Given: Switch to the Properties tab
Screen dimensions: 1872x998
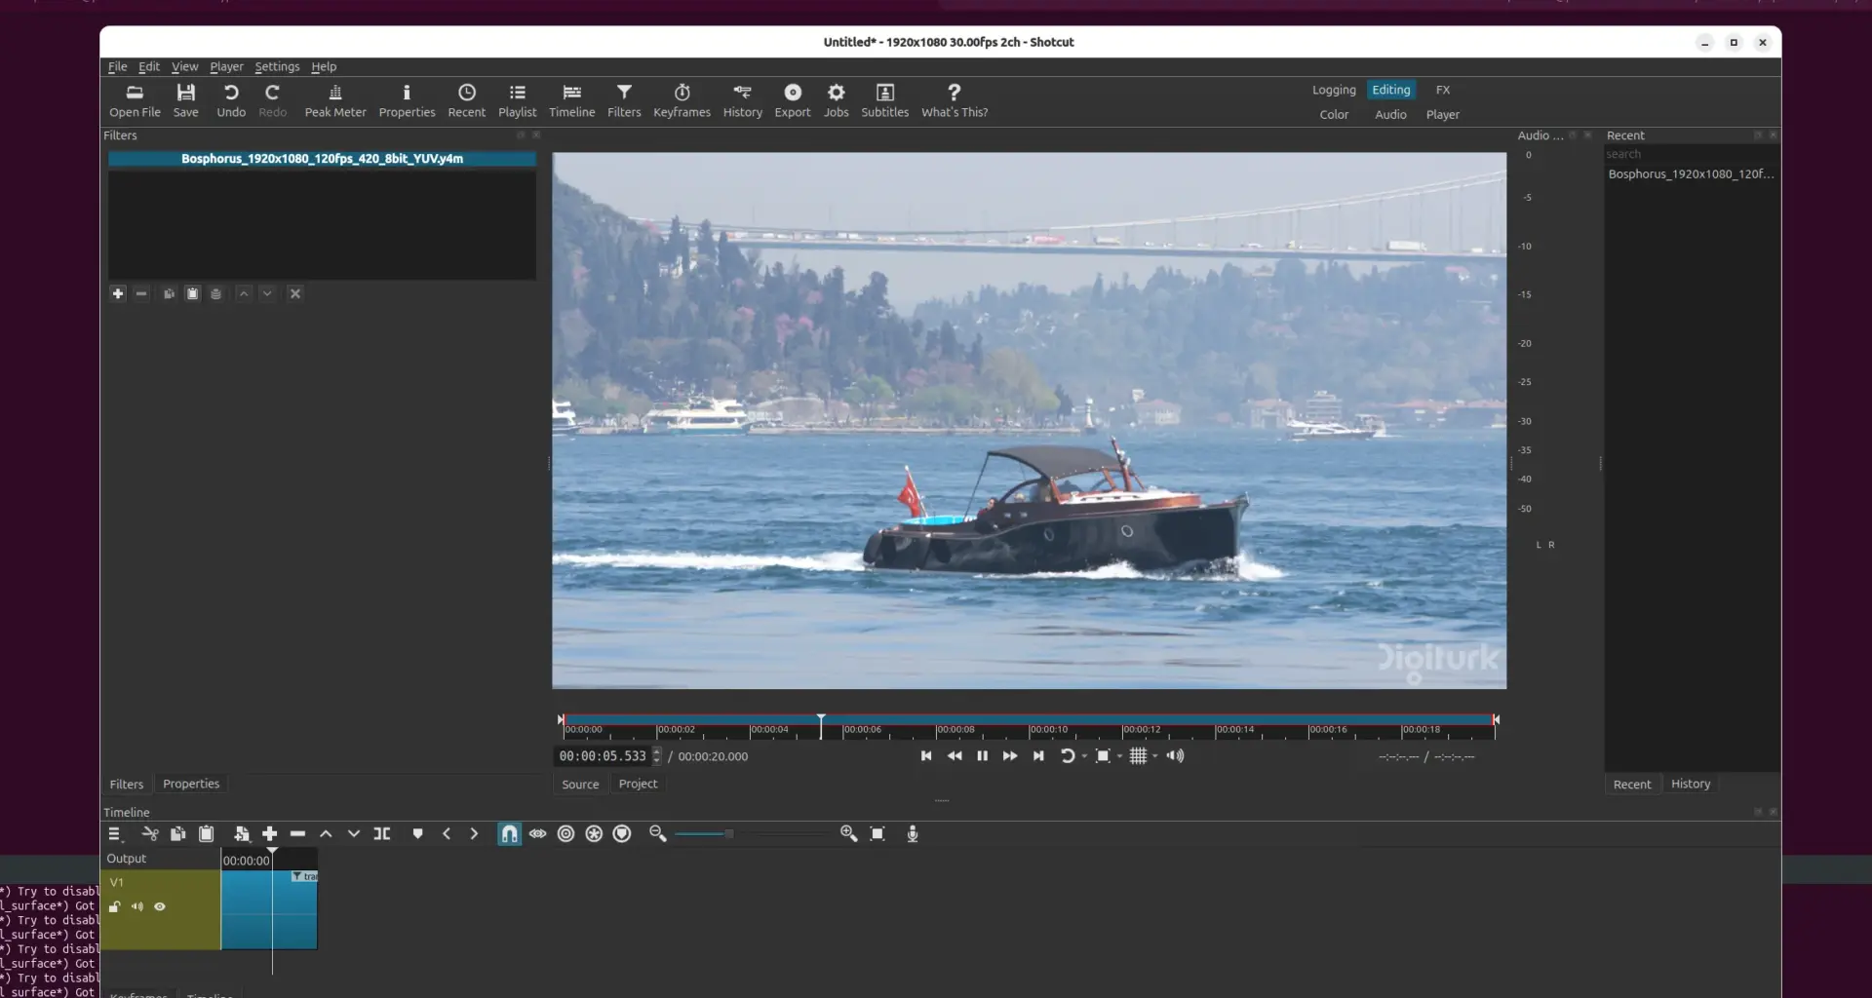Looking at the screenshot, I should coord(190,783).
